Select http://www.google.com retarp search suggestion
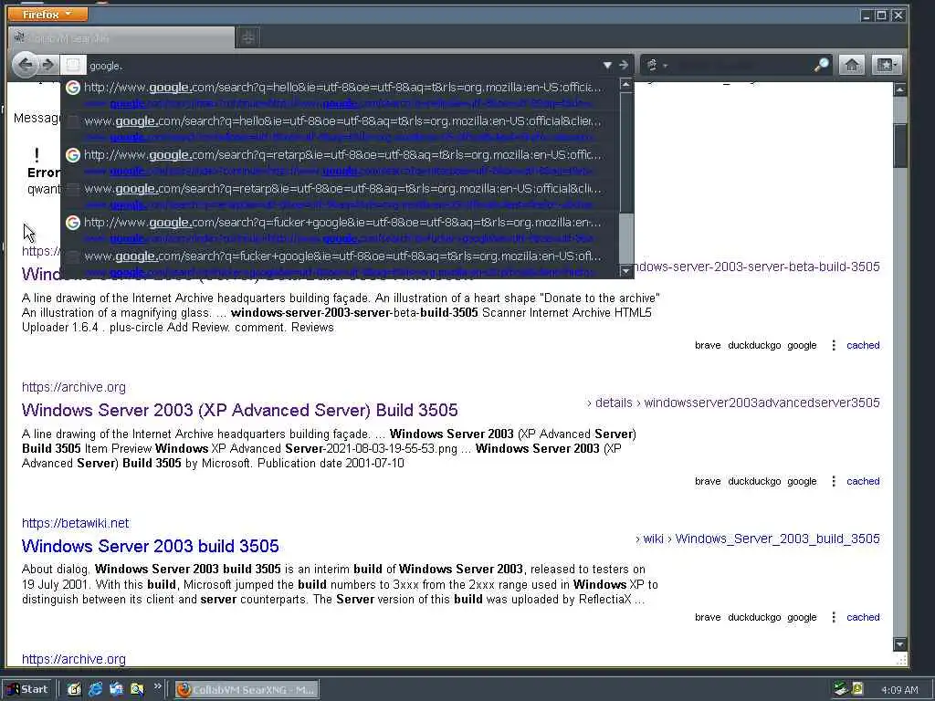This screenshot has height=701, width=935. [340, 162]
